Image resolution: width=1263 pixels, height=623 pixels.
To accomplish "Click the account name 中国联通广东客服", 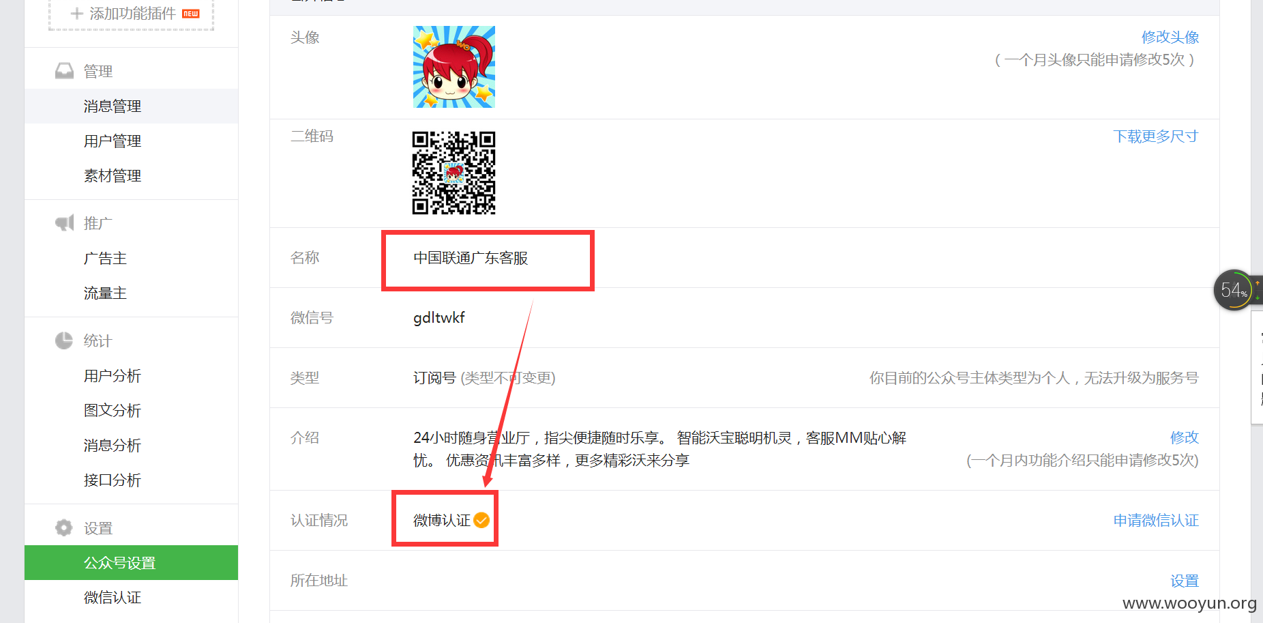I will (x=471, y=258).
